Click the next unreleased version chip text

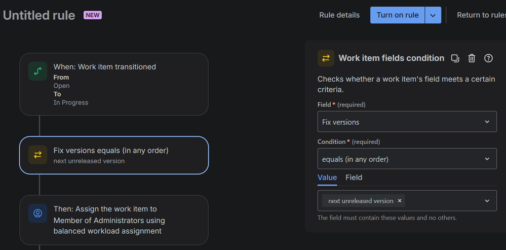(x=361, y=201)
